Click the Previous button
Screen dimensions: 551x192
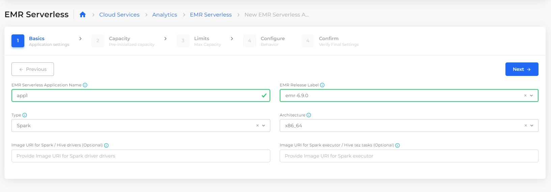point(33,69)
